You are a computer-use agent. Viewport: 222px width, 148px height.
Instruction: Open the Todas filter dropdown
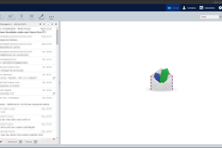pos(209,17)
